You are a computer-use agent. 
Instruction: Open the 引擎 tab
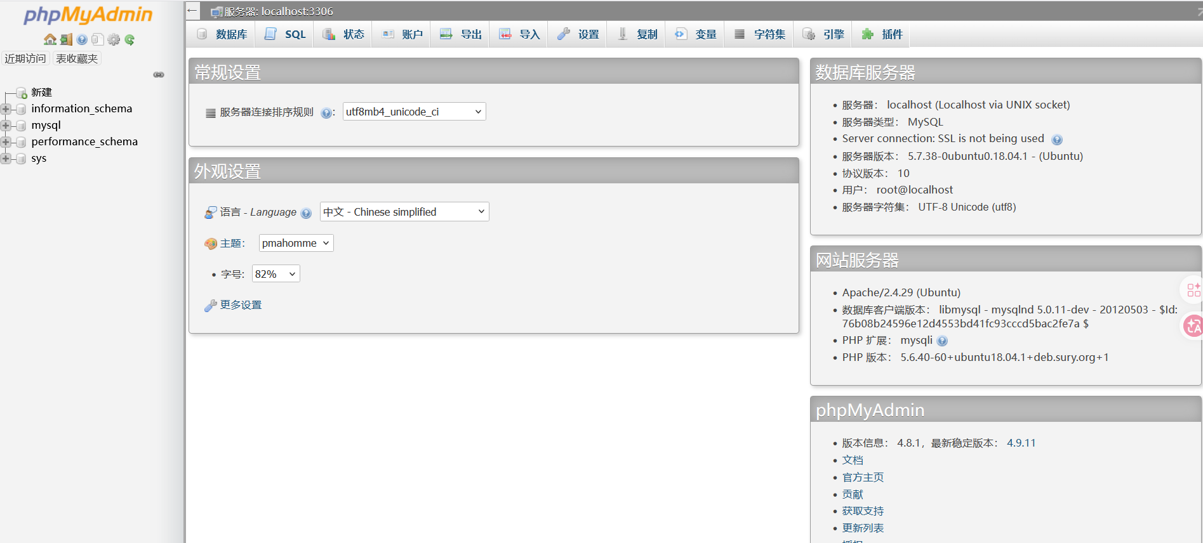(x=823, y=34)
